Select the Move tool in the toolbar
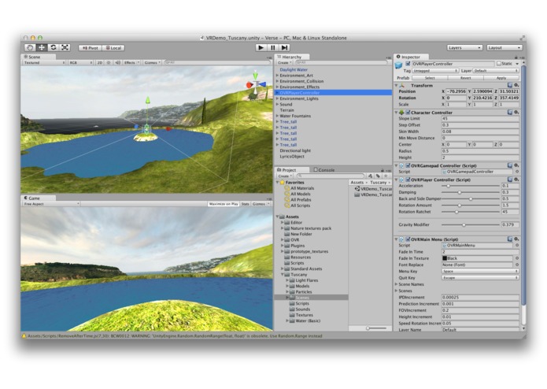547x389 pixels. pos(42,47)
